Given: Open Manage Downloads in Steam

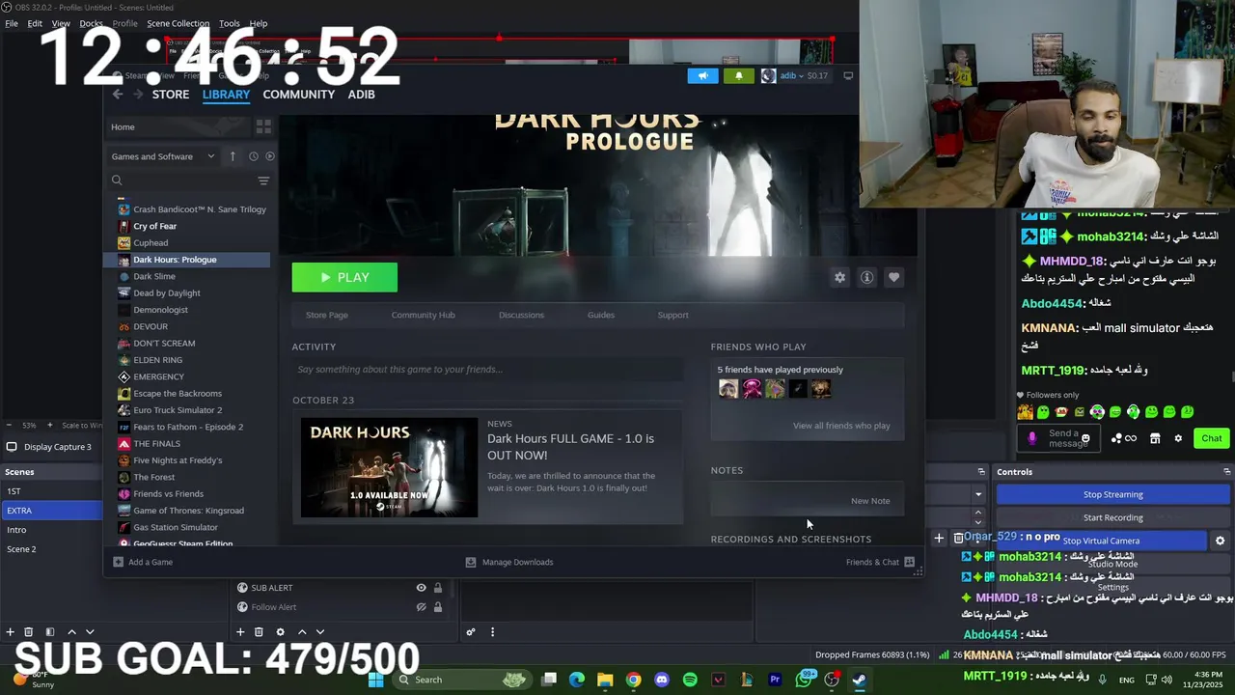Looking at the screenshot, I should pos(509,562).
